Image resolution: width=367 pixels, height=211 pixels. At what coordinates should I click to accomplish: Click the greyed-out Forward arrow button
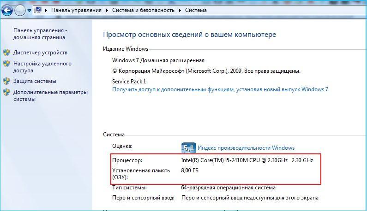(20, 10)
